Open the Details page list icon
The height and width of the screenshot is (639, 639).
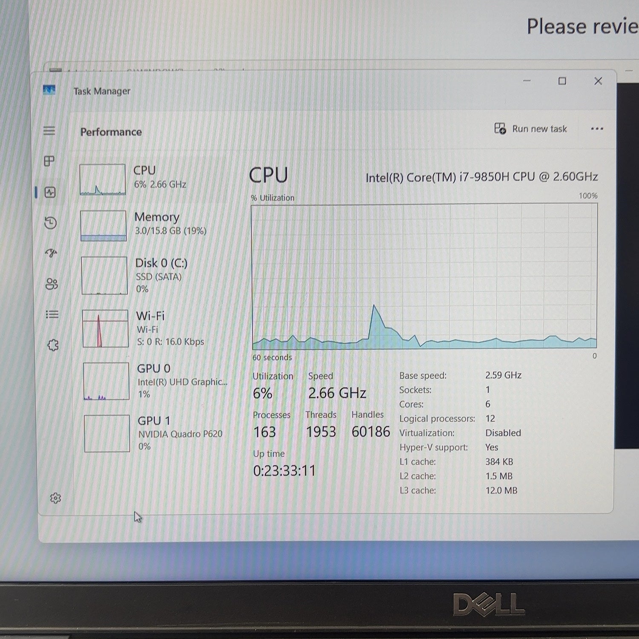[52, 314]
